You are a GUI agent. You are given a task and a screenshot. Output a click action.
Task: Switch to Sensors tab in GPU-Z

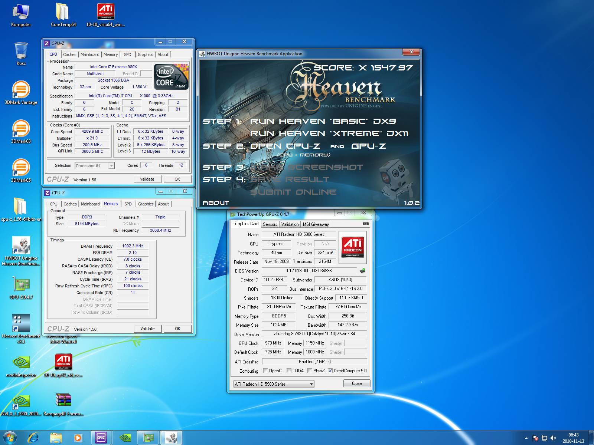pos(270,224)
